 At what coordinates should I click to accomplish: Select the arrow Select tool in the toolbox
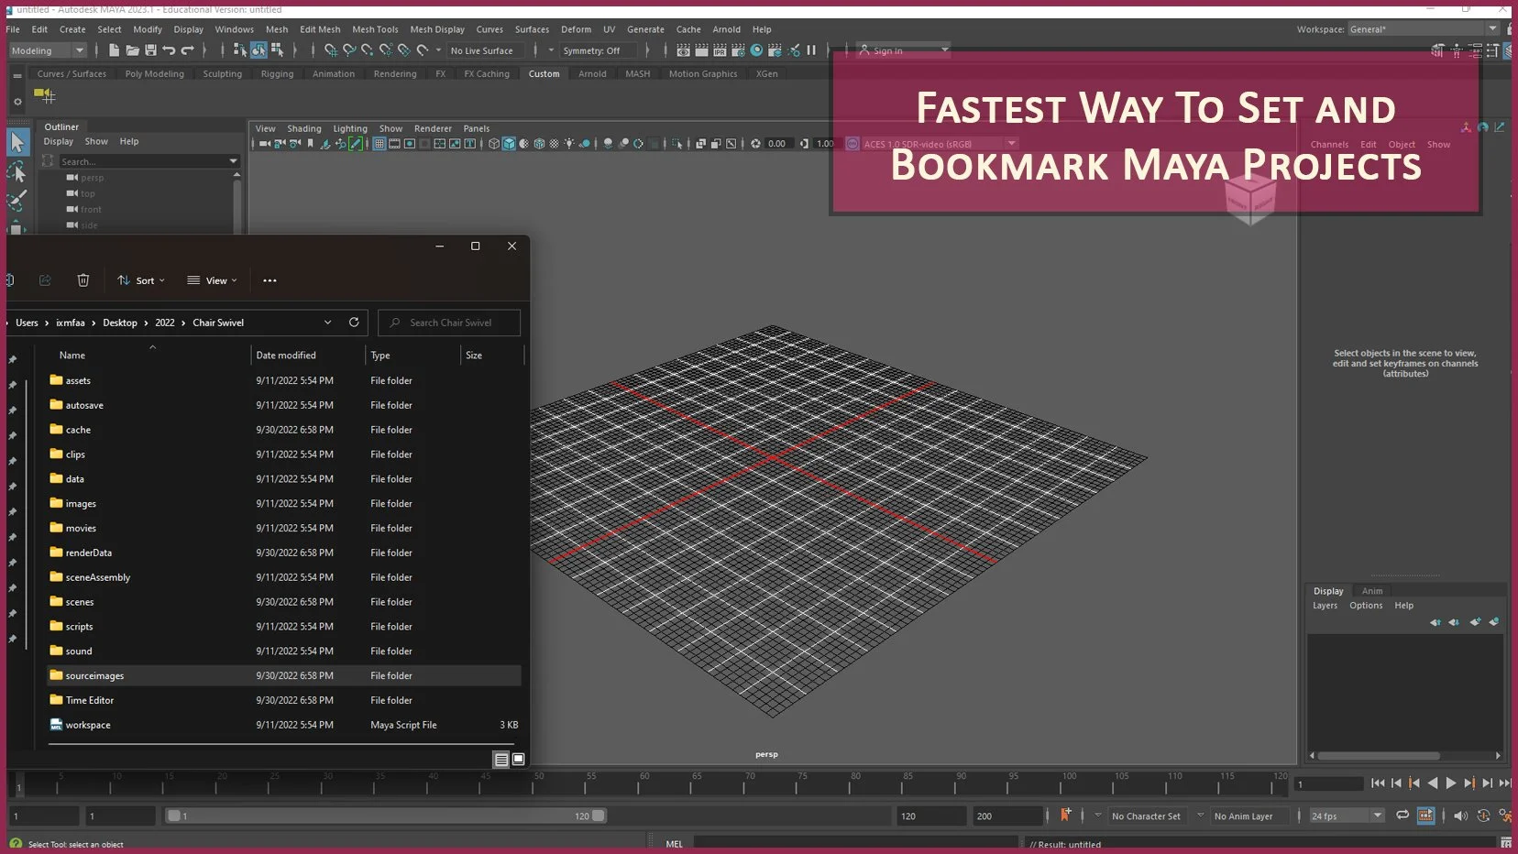click(x=17, y=142)
